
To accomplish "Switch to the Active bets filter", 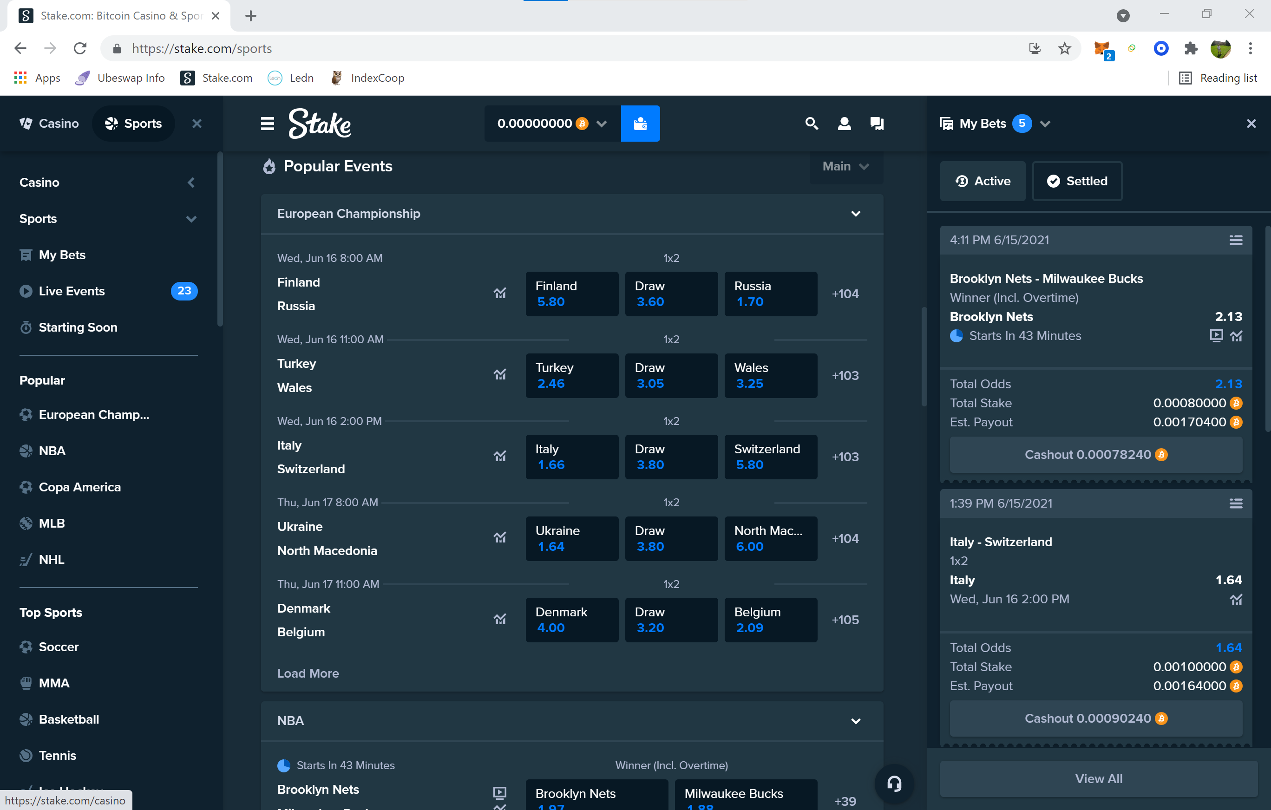I will coord(982,181).
